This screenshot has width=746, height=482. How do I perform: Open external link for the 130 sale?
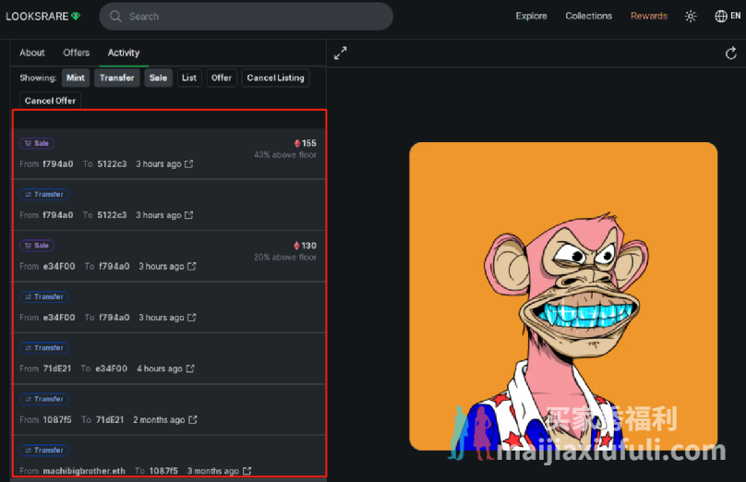click(x=192, y=266)
